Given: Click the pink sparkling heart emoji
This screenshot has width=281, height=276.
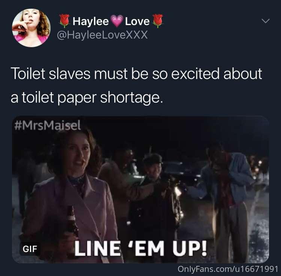Looking at the screenshot, I should click(x=117, y=21).
